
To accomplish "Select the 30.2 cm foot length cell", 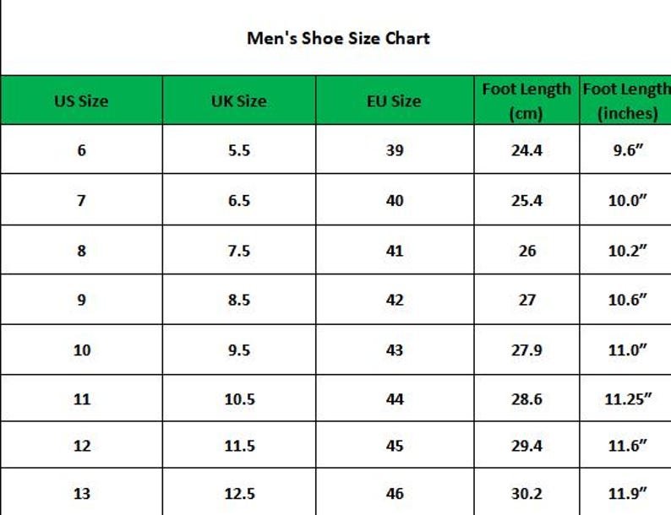I will click(526, 494).
